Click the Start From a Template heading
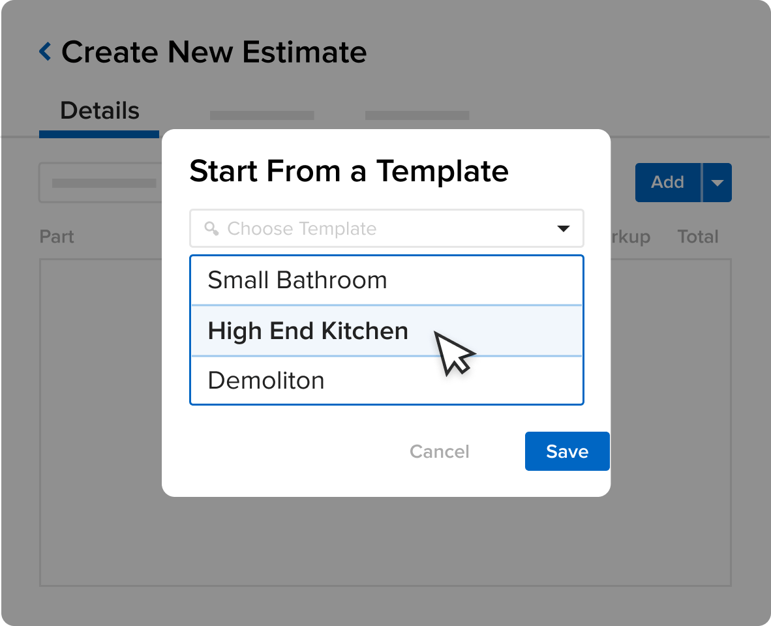Image resolution: width=771 pixels, height=626 pixels. point(348,171)
